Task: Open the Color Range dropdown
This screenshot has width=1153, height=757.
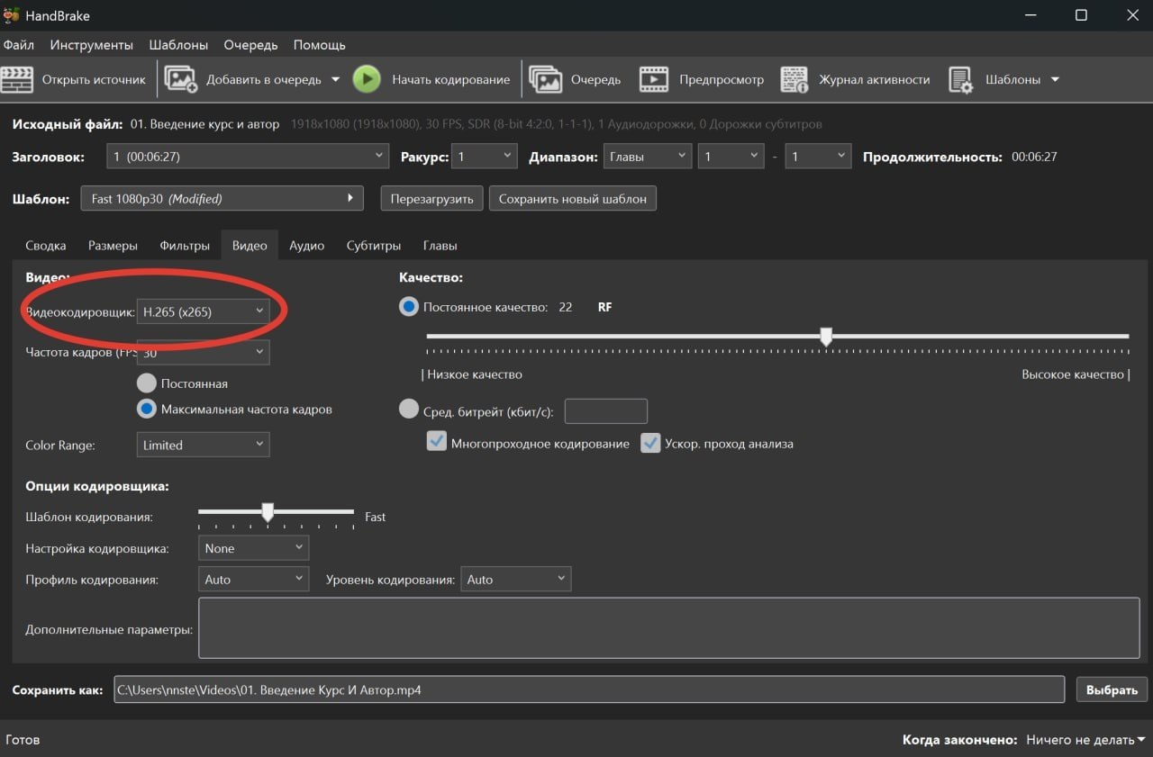Action: click(x=203, y=445)
